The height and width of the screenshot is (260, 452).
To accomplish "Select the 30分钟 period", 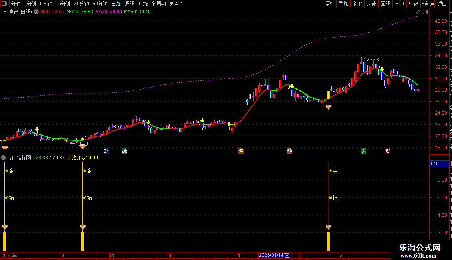I will coord(82,4).
